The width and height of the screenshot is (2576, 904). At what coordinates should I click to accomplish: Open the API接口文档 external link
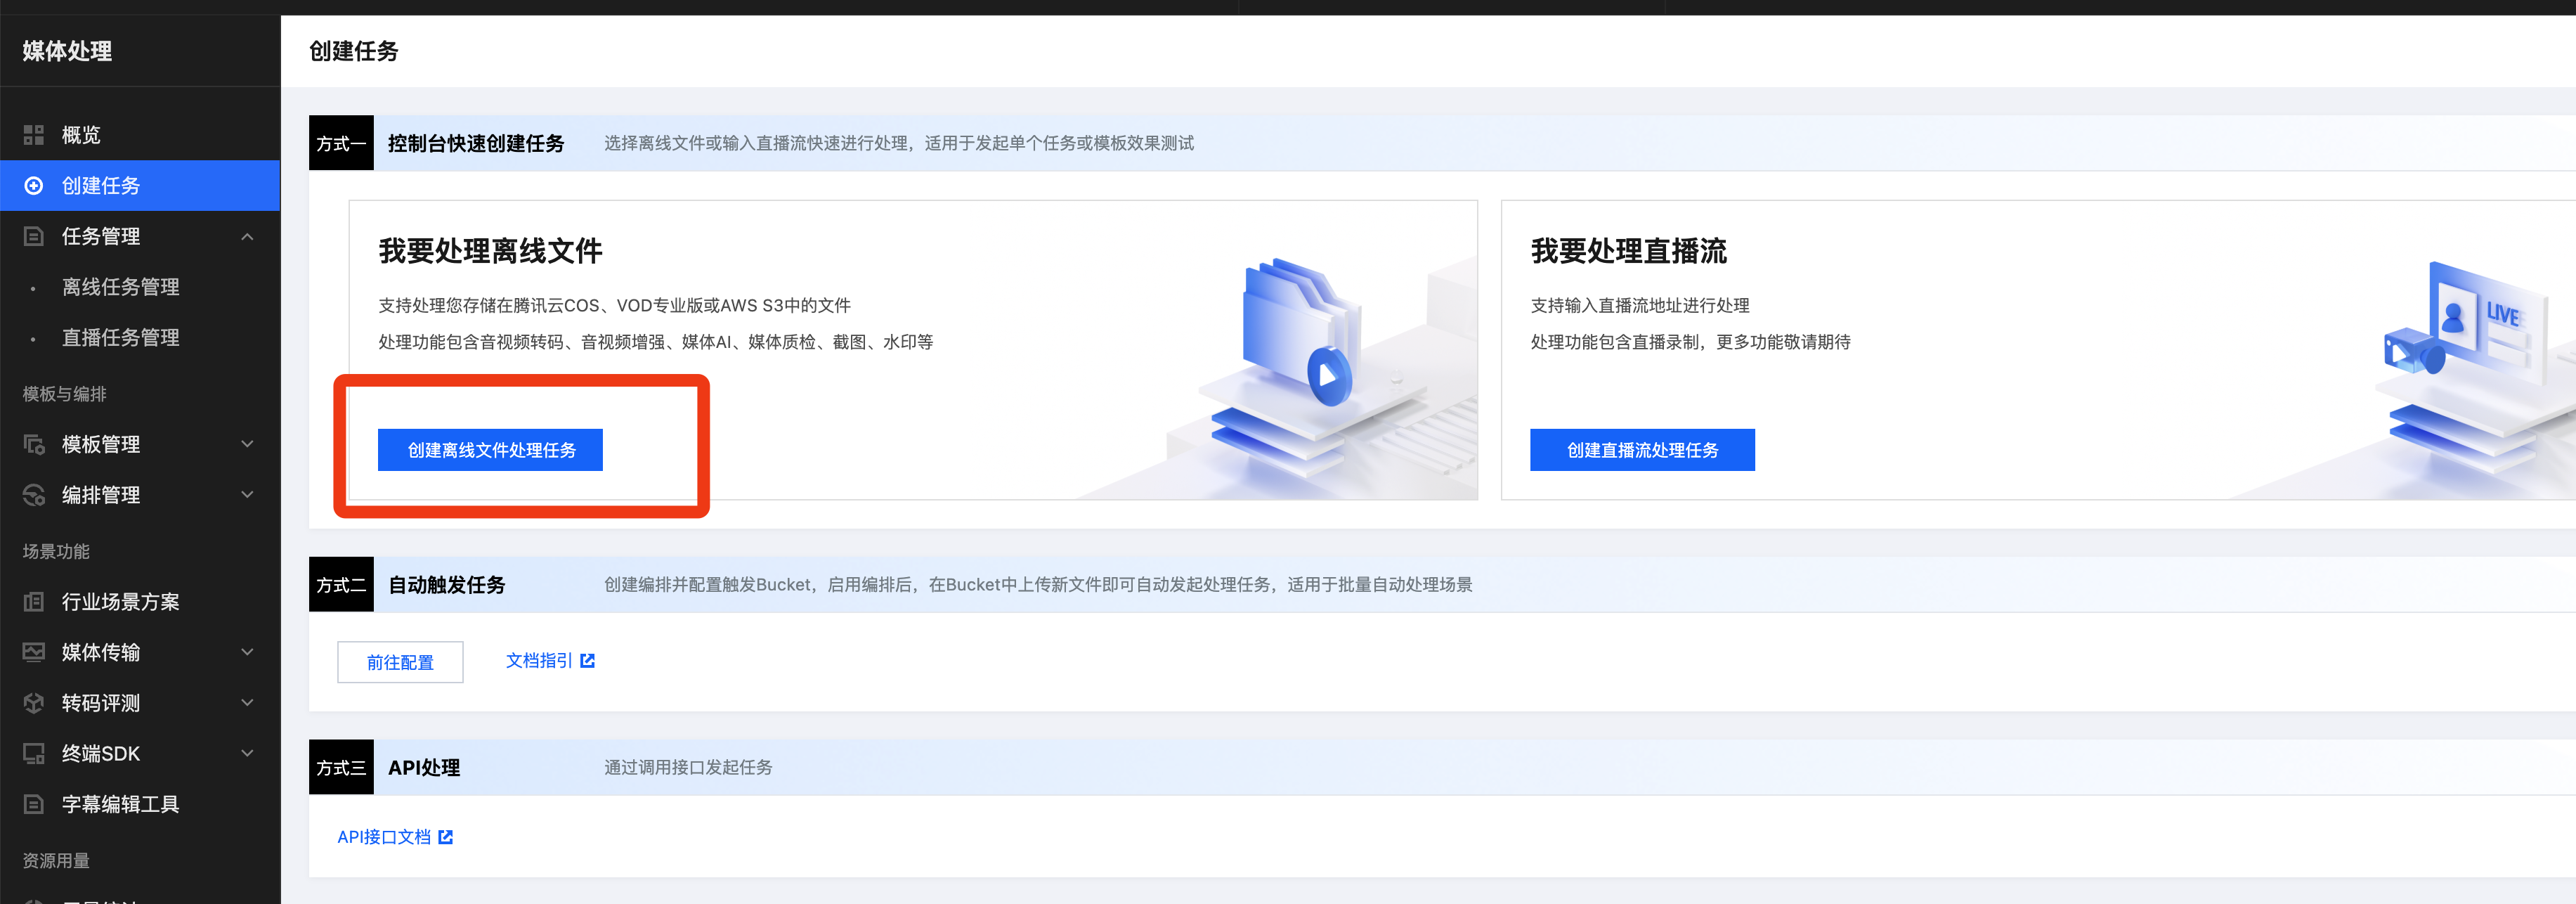click(394, 837)
